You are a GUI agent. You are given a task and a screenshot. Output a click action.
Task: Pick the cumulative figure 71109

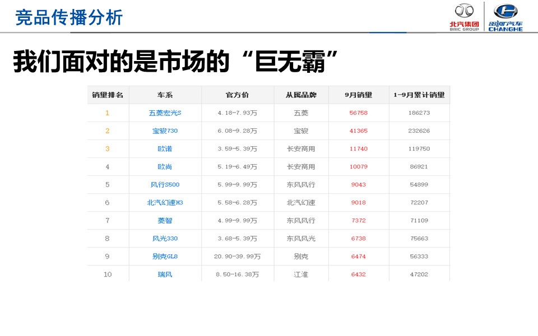pos(419,221)
